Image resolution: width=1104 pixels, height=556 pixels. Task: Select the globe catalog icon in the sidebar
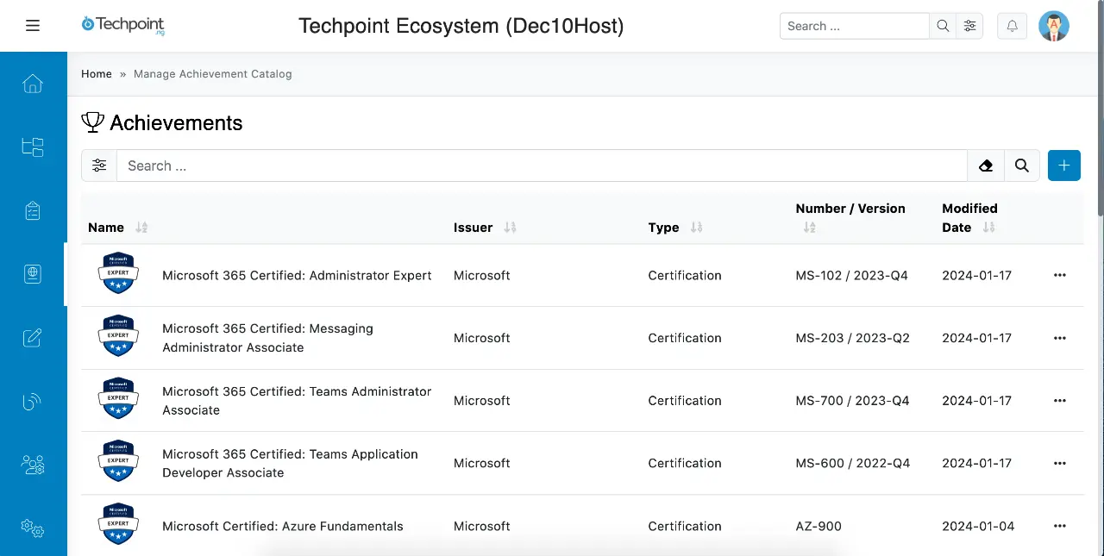coord(33,274)
